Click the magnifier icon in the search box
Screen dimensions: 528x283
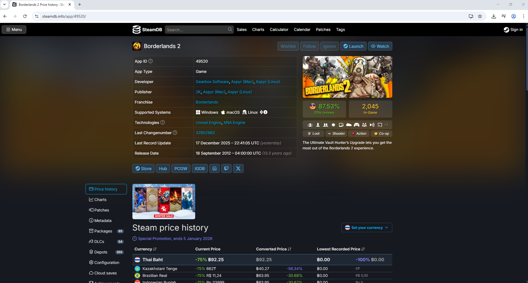pyautogui.click(x=230, y=29)
